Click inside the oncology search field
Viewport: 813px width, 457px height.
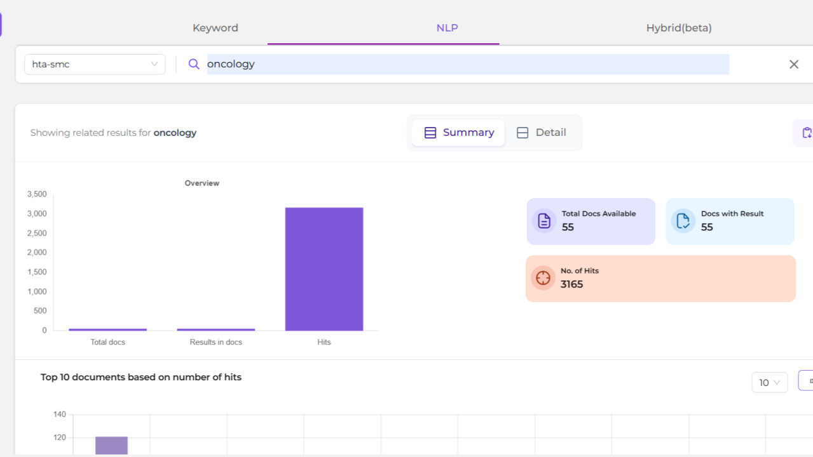(467, 64)
